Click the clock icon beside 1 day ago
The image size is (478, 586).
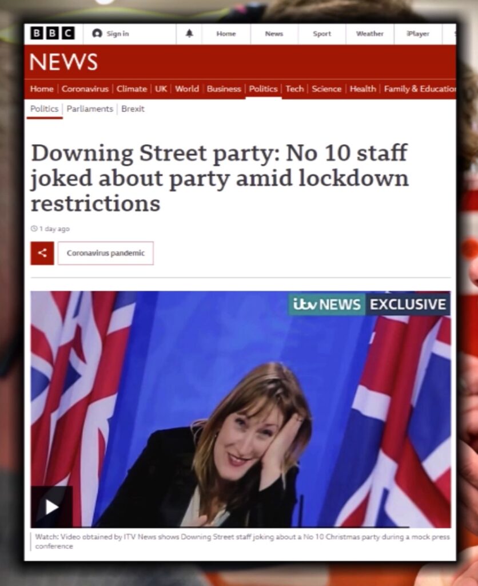(x=34, y=228)
